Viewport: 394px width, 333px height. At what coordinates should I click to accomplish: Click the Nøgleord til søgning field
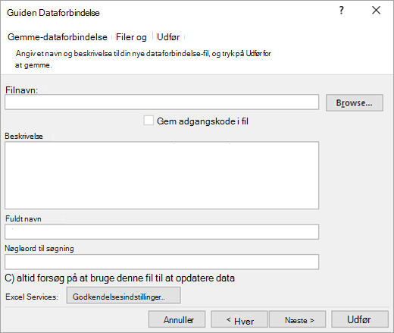[161, 262]
